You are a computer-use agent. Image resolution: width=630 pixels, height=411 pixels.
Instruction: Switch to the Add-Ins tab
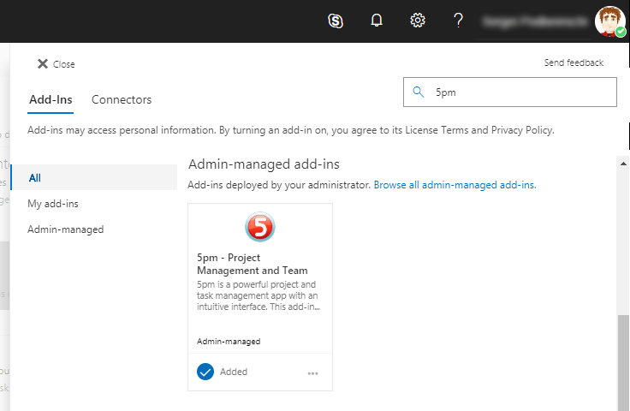coord(51,99)
